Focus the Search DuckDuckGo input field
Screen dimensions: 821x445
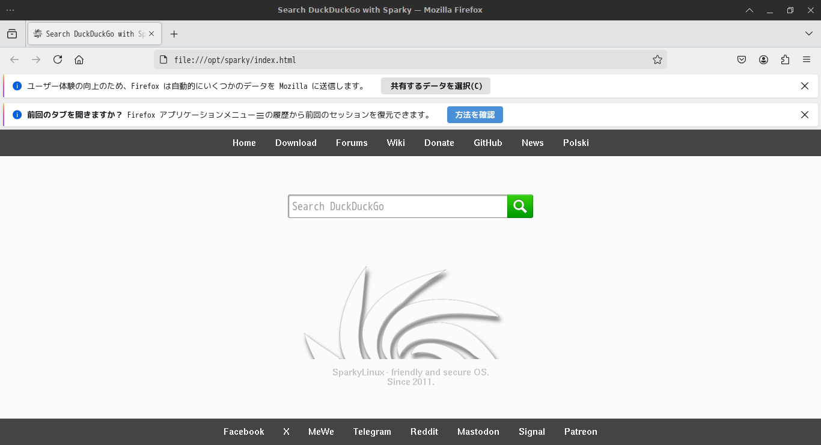pos(398,207)
